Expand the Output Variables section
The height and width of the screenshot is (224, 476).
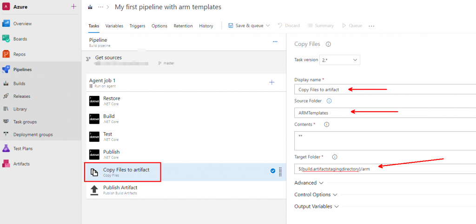point(317,206)
